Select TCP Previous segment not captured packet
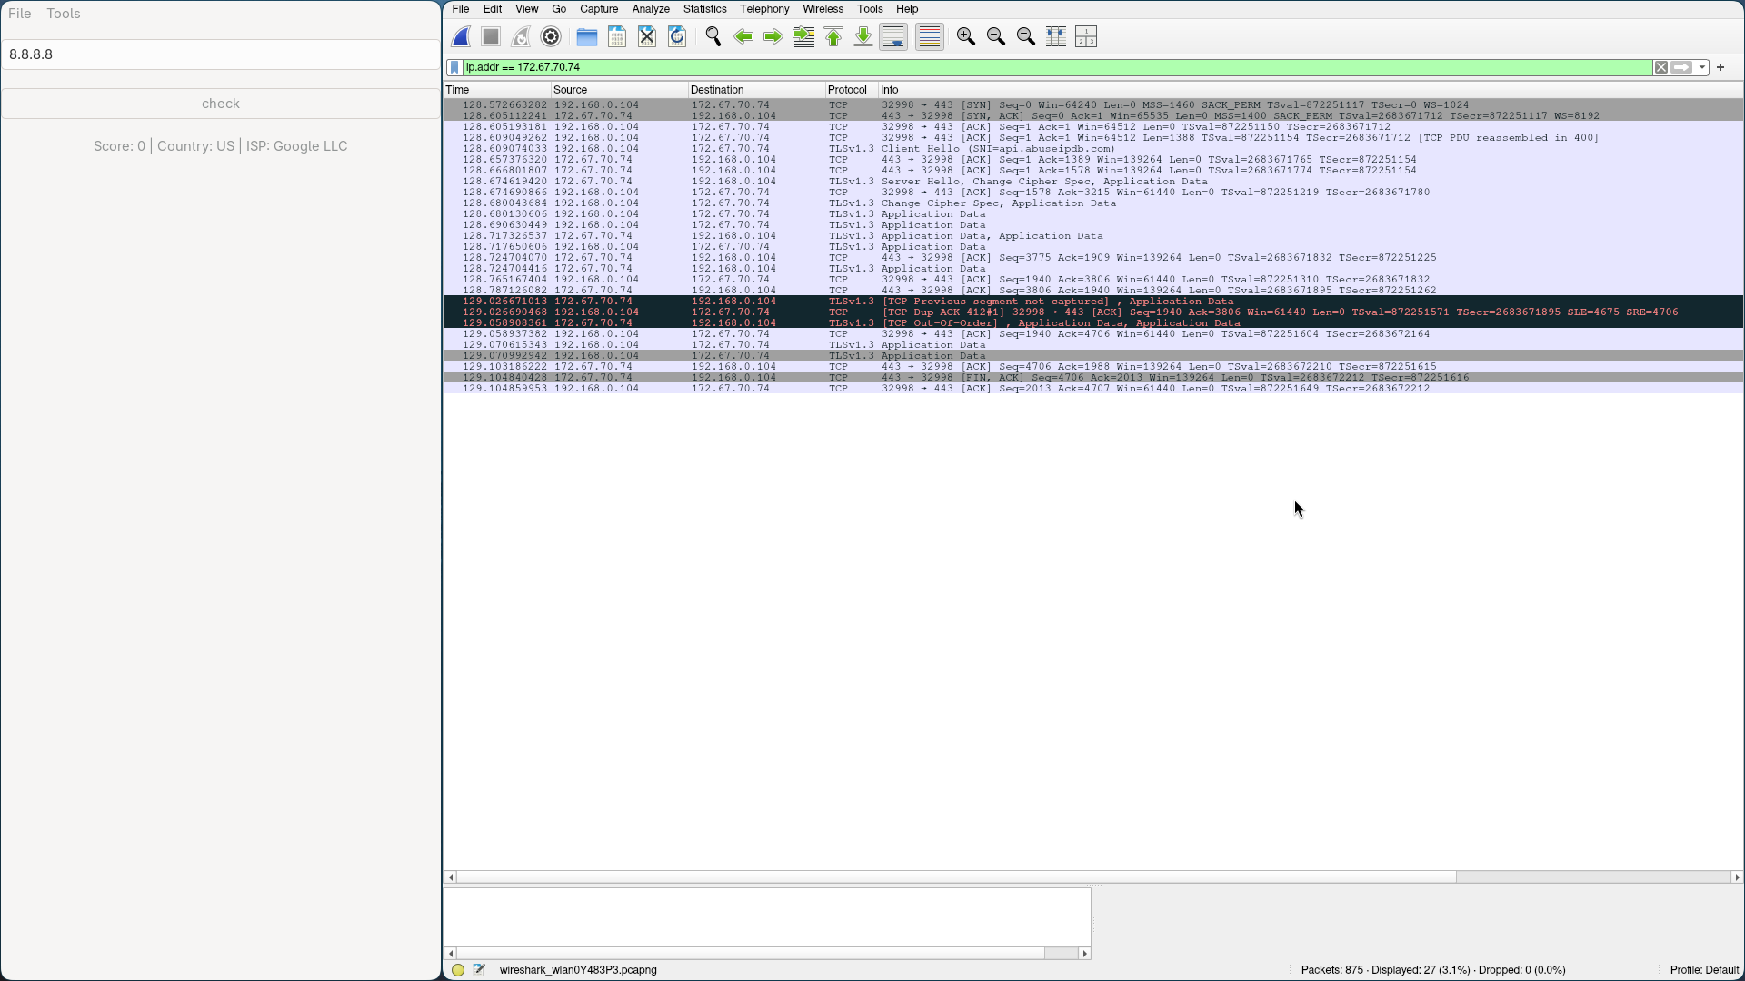 pos(1093,302)
